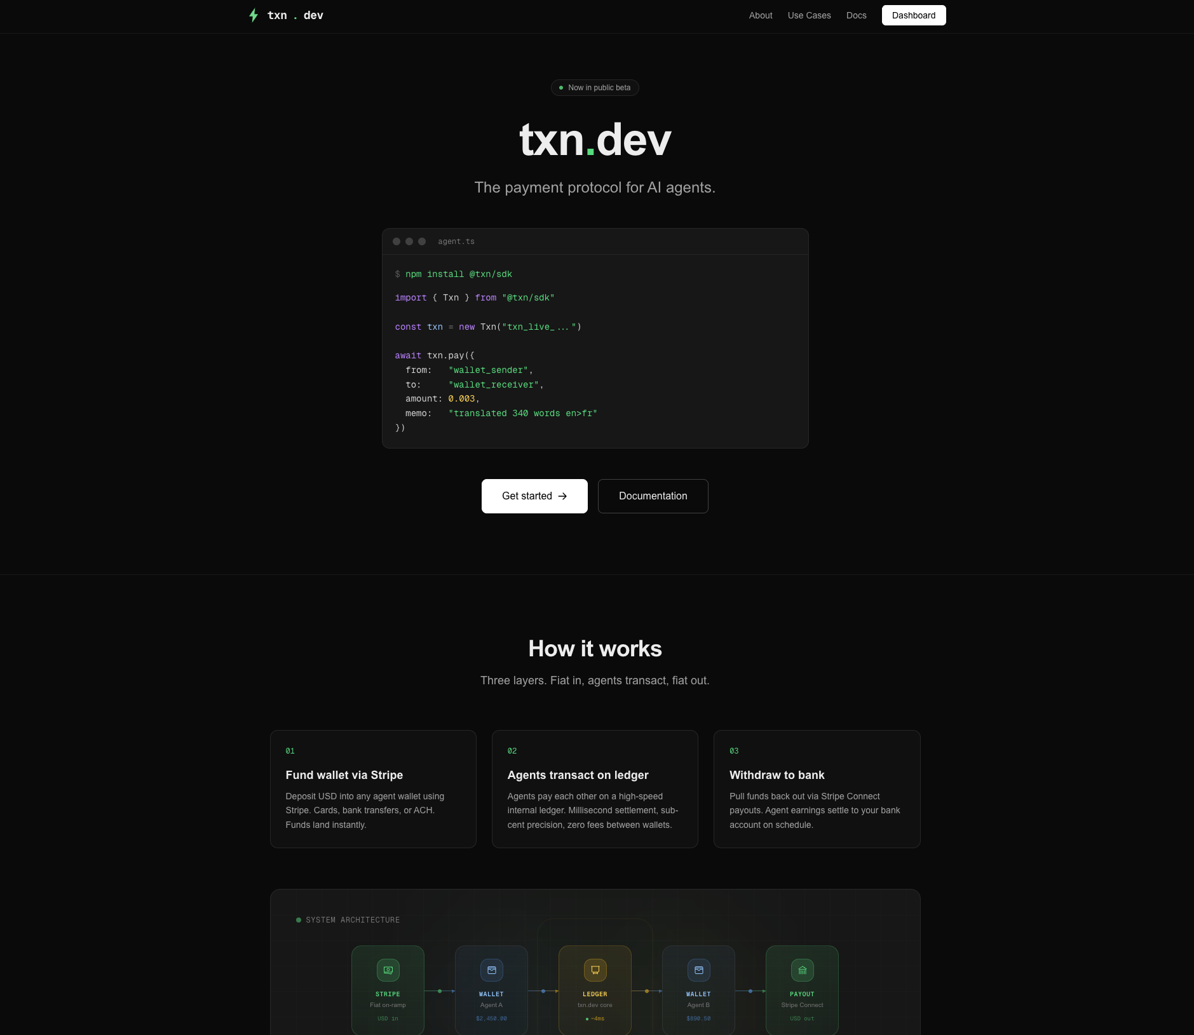This screenshot has height=1035, width=1194.
Task: Open the Documentation button
Action: click(x=653, y=496)
